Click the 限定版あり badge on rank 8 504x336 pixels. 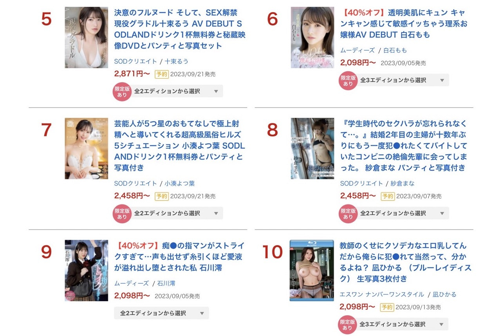point(348,214)
